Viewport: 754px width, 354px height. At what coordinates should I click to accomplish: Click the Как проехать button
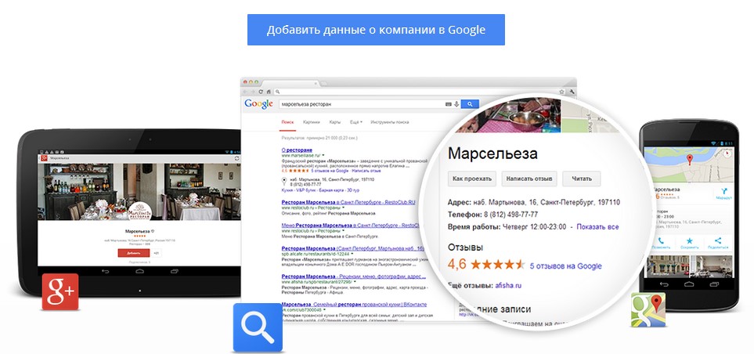tap(471, 179)
